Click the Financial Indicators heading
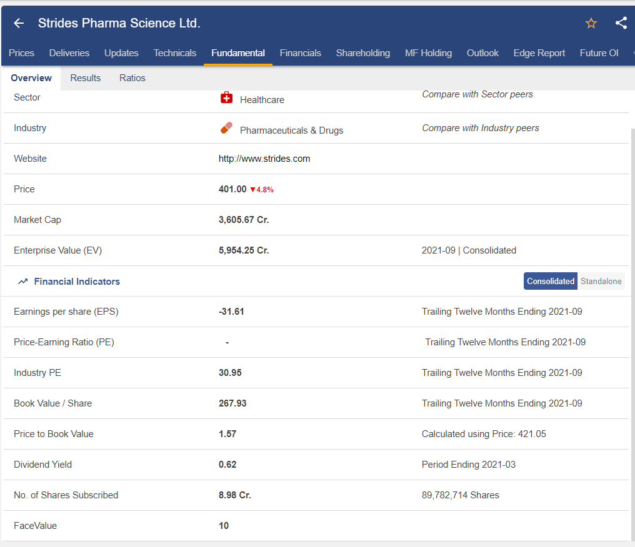Viewport: 635px width, 547px height. (x=77, y=282)
